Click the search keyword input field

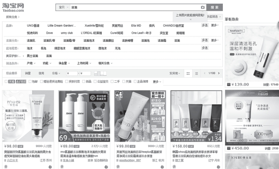point(135,7)
